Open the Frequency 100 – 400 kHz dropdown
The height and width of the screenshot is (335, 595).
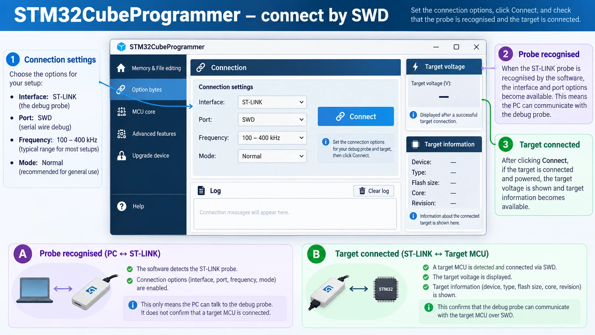[x=272, y=138]
